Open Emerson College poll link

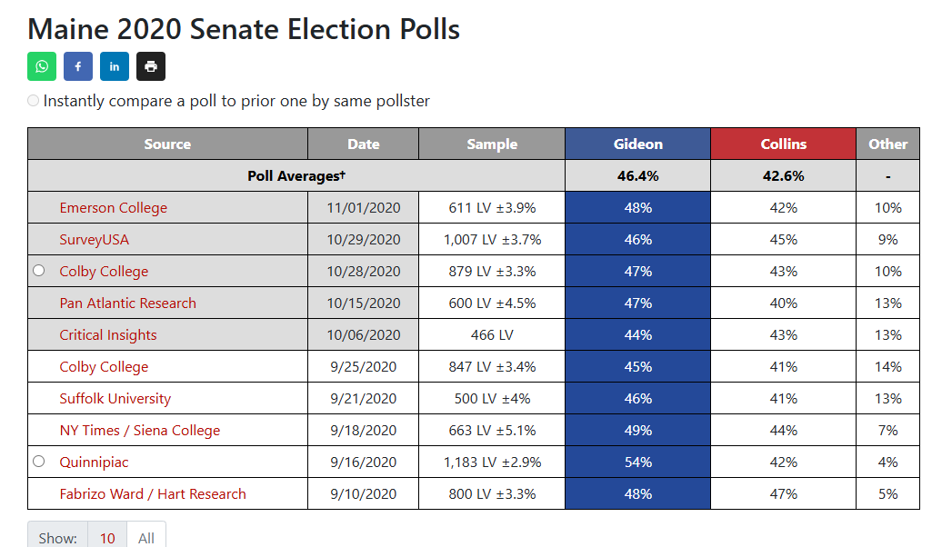coord(114,208)
